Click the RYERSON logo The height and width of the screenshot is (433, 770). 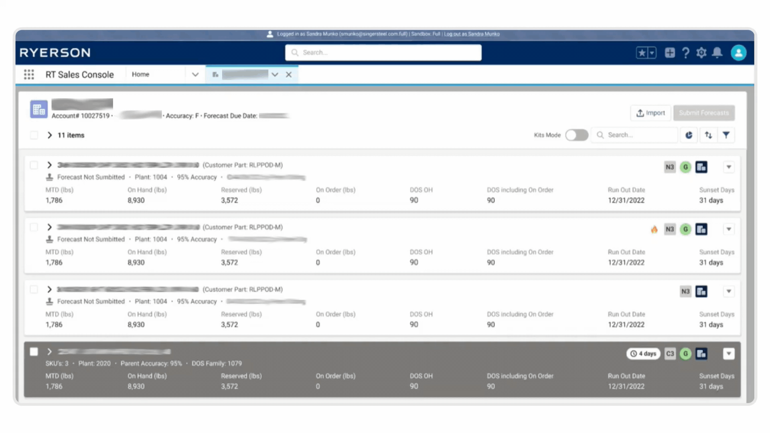pos(55,53)
